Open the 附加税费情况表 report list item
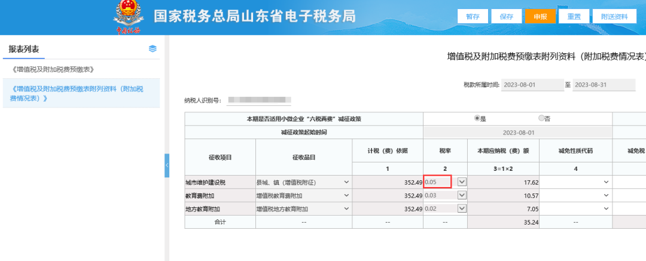This screenshot has height=261, width=646. [x=81, y=93]
